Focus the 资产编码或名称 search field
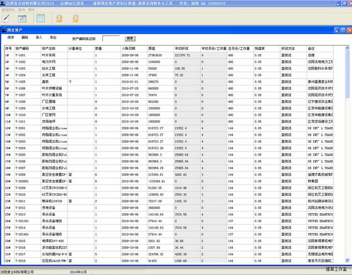Viewport: 352px width, 275px height. (111, 39)
